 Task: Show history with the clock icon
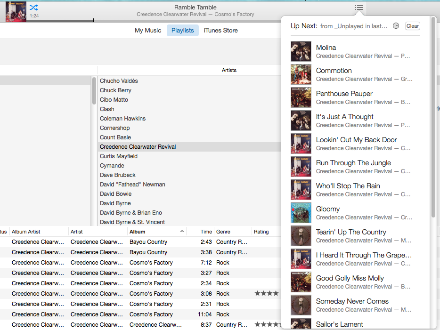coord(396,26)
